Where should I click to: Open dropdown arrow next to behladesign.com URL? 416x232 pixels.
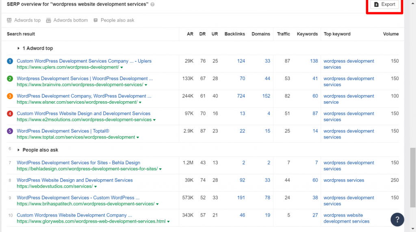click(160, 169)
